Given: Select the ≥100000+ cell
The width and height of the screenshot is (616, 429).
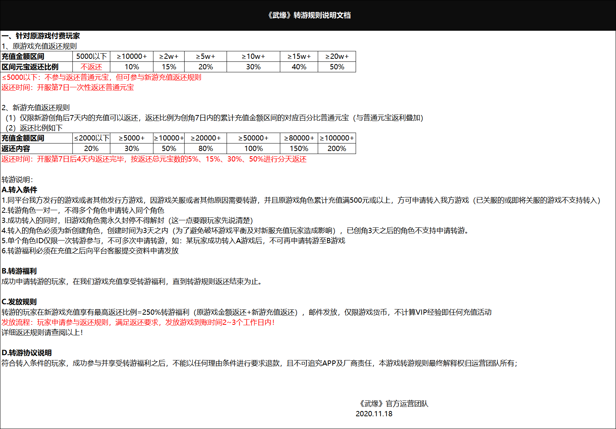Looking at the screenshot, I should click(337, 138).
